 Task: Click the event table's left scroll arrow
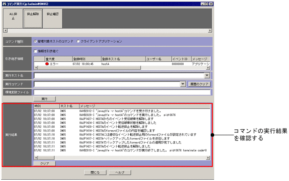36,68
